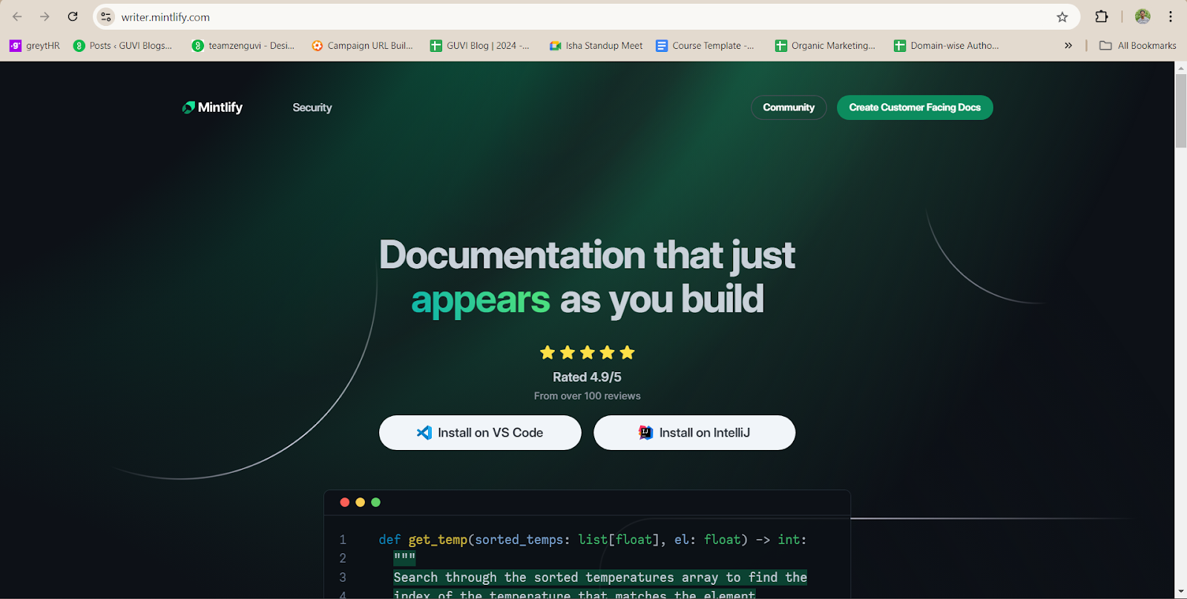Click the headline 'Documentation that just'
The height and width of the screenshot is (599, 1187).
[x=587, y=255]
